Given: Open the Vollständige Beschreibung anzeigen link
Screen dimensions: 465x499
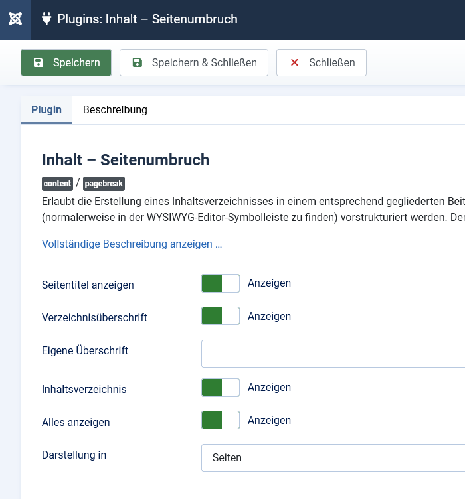Looking at the screenshot, I should 132,244.
